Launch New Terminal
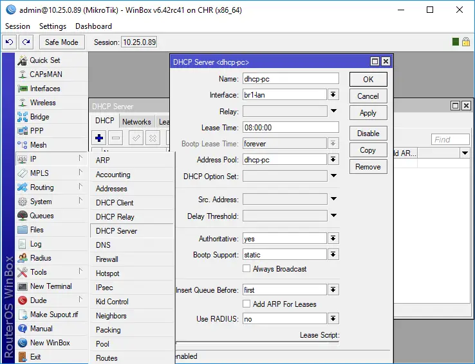 coord(51,286)
